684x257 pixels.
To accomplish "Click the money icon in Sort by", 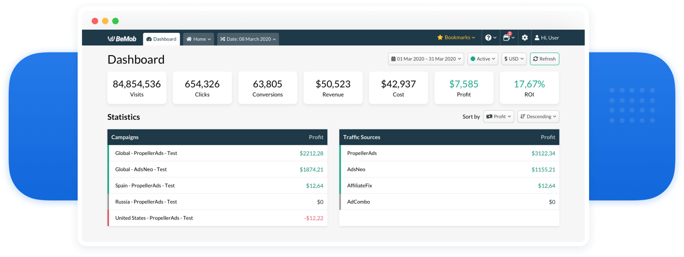I will tap(489, 117).
